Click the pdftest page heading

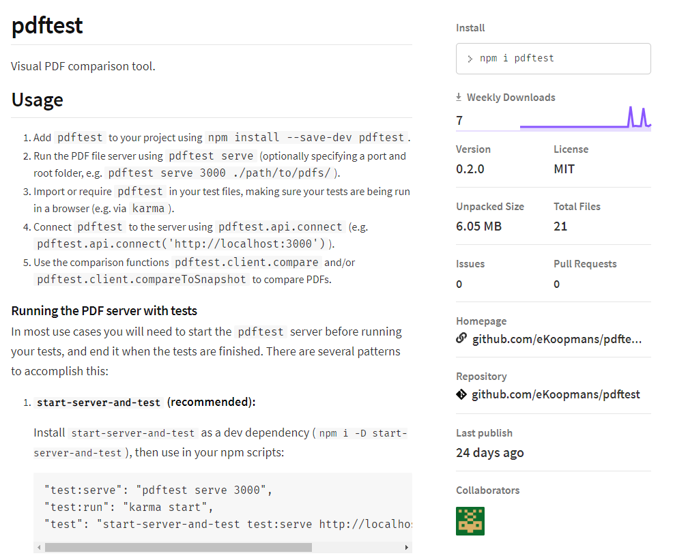point(47,25)
